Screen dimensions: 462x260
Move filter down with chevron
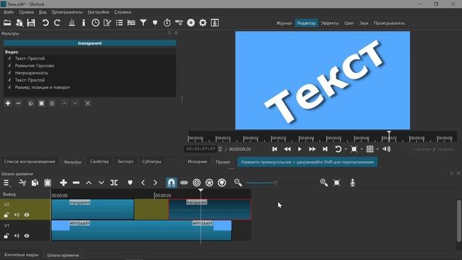(x=75, y=103)
